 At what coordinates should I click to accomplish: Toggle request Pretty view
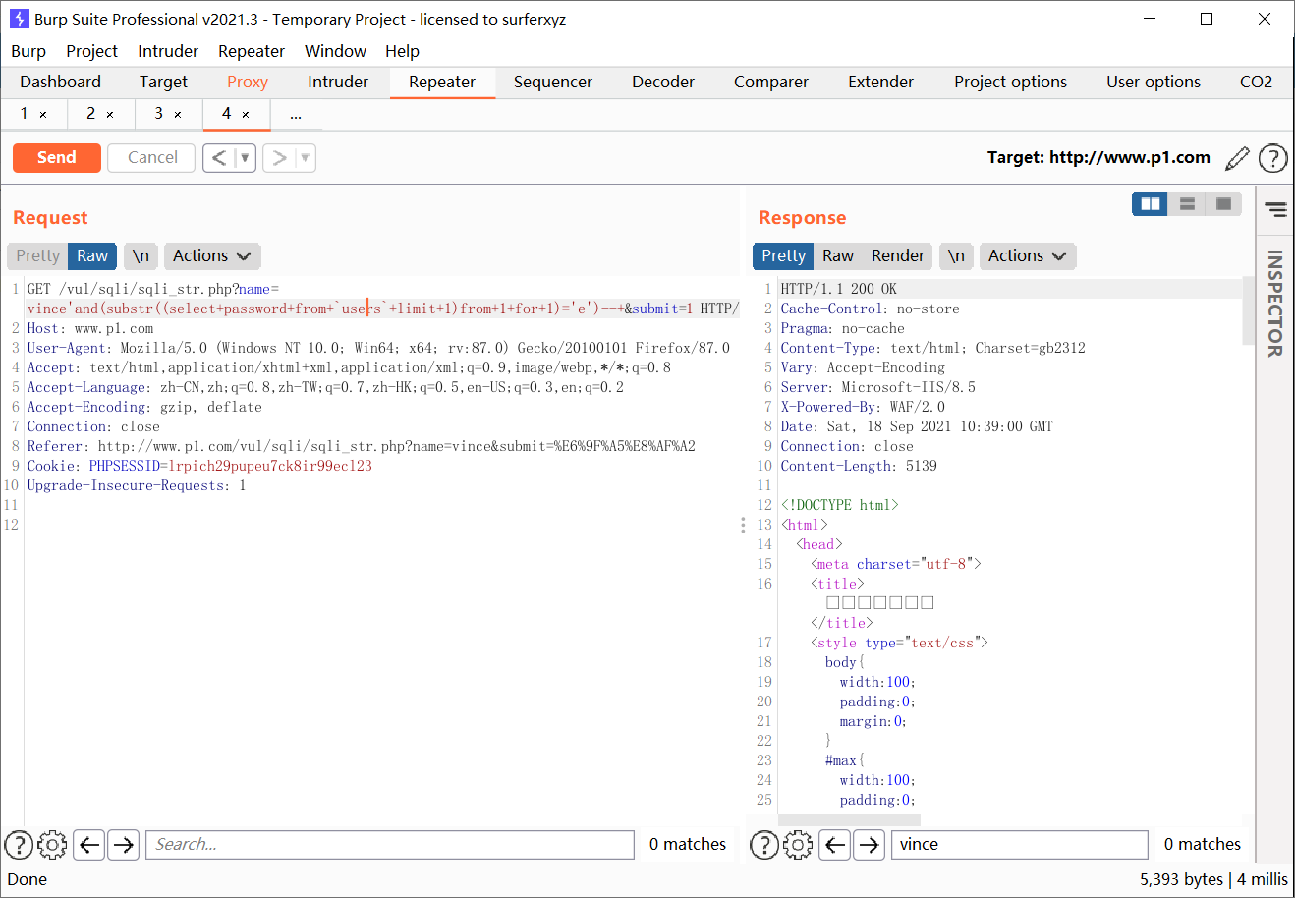click(x=37, y=256)
